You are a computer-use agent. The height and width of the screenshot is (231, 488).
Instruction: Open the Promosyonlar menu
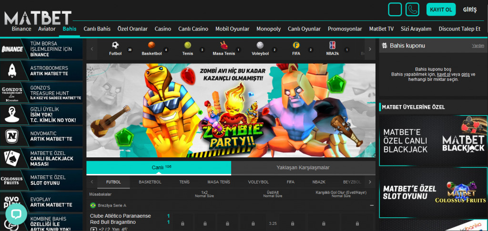(x=345, y=29)
